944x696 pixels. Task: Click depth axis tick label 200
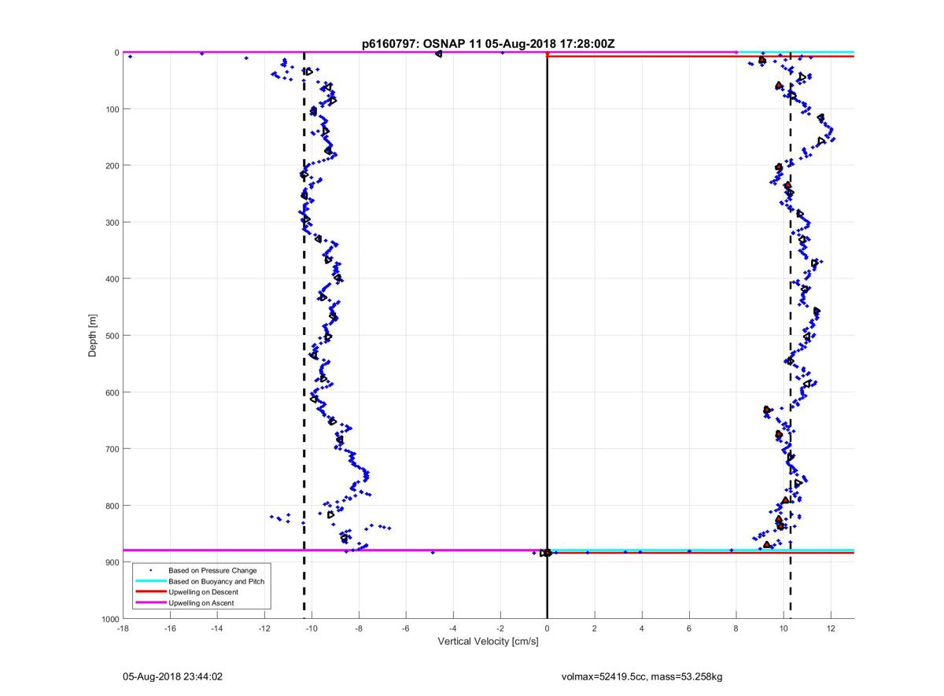point(111,165)
